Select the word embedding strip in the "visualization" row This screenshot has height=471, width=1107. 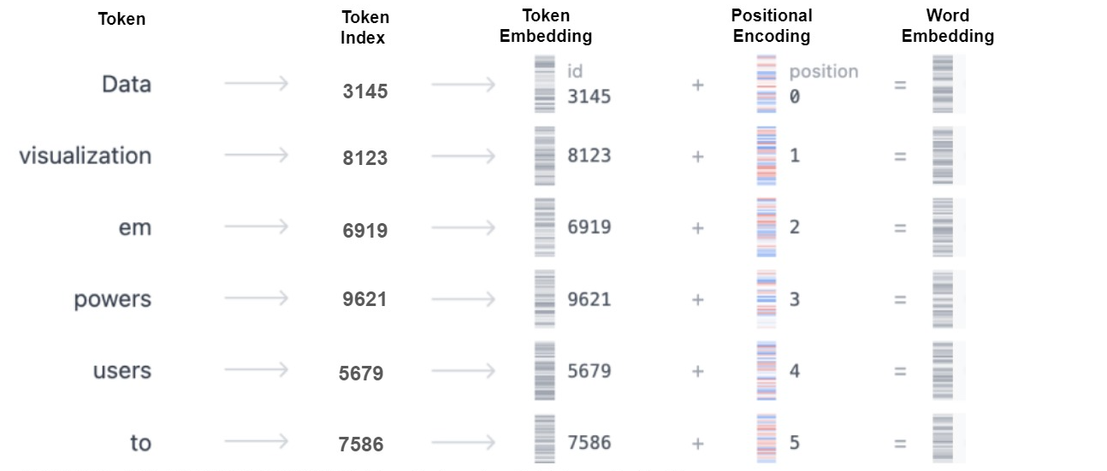pyautogui.click(x=943, y=156)
